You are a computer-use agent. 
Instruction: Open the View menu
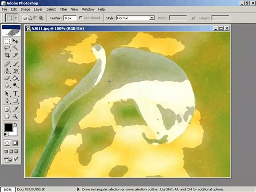(75, 9)
